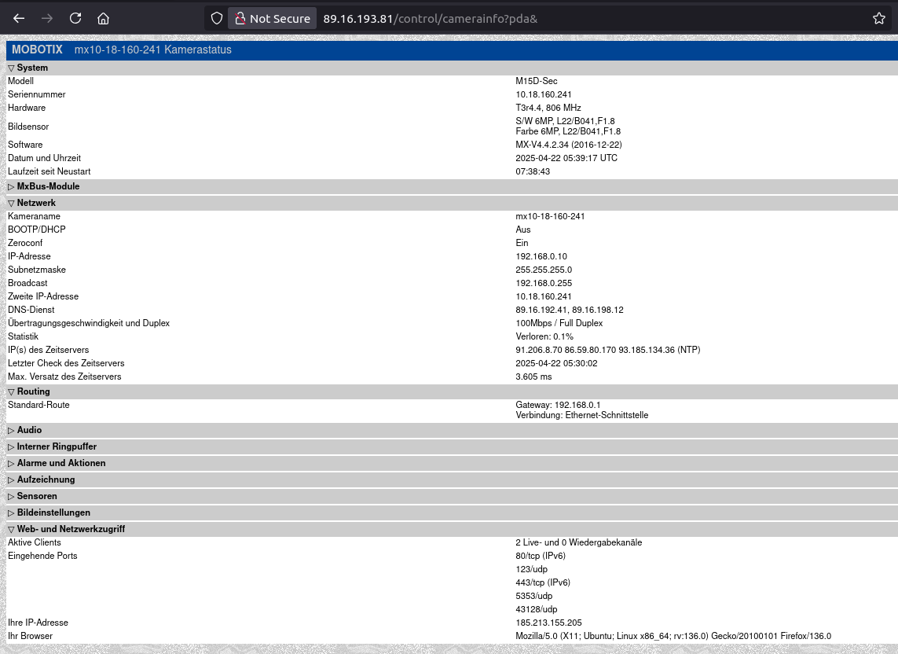Image resolution: width=898 pixels, height=654 pixels.
Task: Go to the browser home page
Action: (103, 18)
